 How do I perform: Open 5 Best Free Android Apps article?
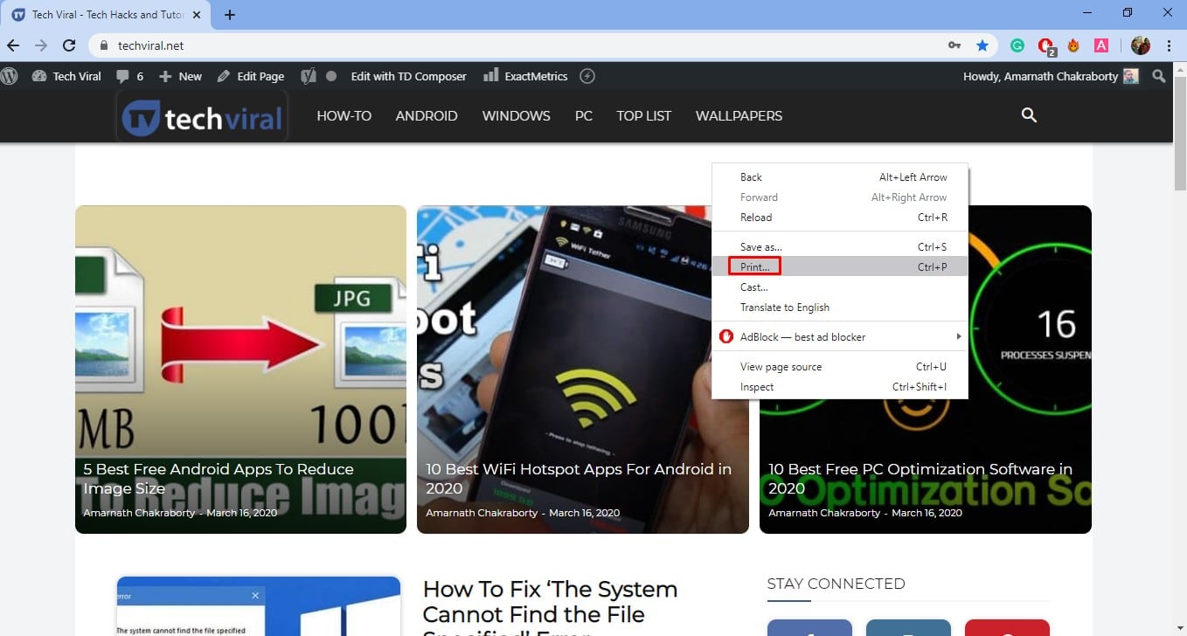click(x=219, y=478)
